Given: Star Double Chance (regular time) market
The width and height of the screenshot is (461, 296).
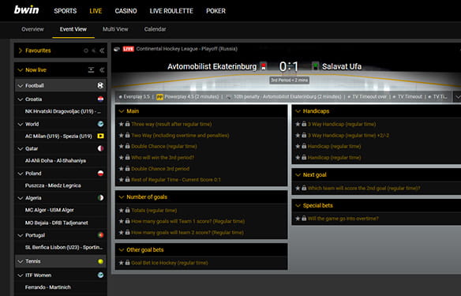Looking at the screenshot, I should tap(121, 146).
